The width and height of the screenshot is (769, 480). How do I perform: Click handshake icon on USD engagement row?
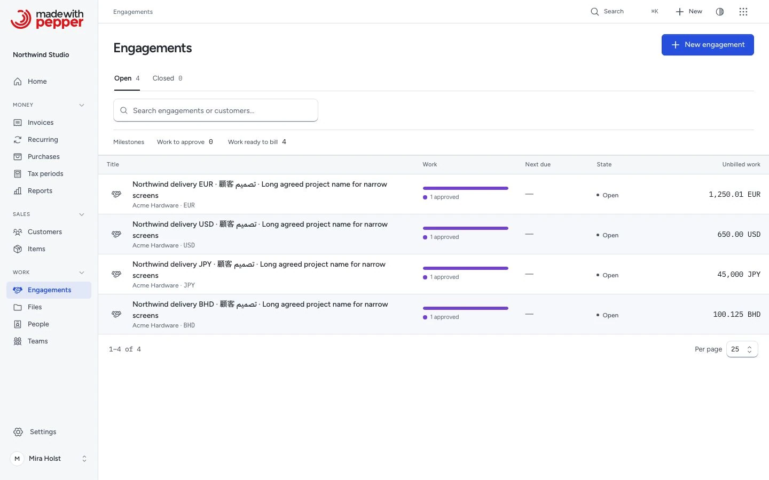click(x=116, y=234)
